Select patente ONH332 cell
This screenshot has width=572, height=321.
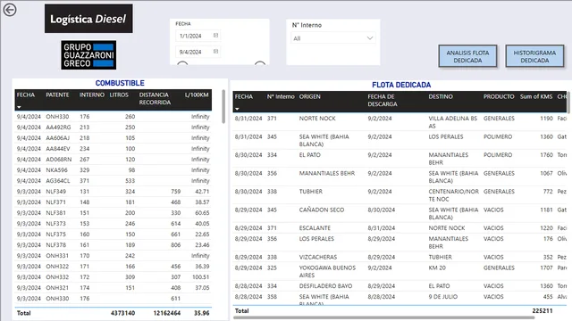(x=57, y=277)
